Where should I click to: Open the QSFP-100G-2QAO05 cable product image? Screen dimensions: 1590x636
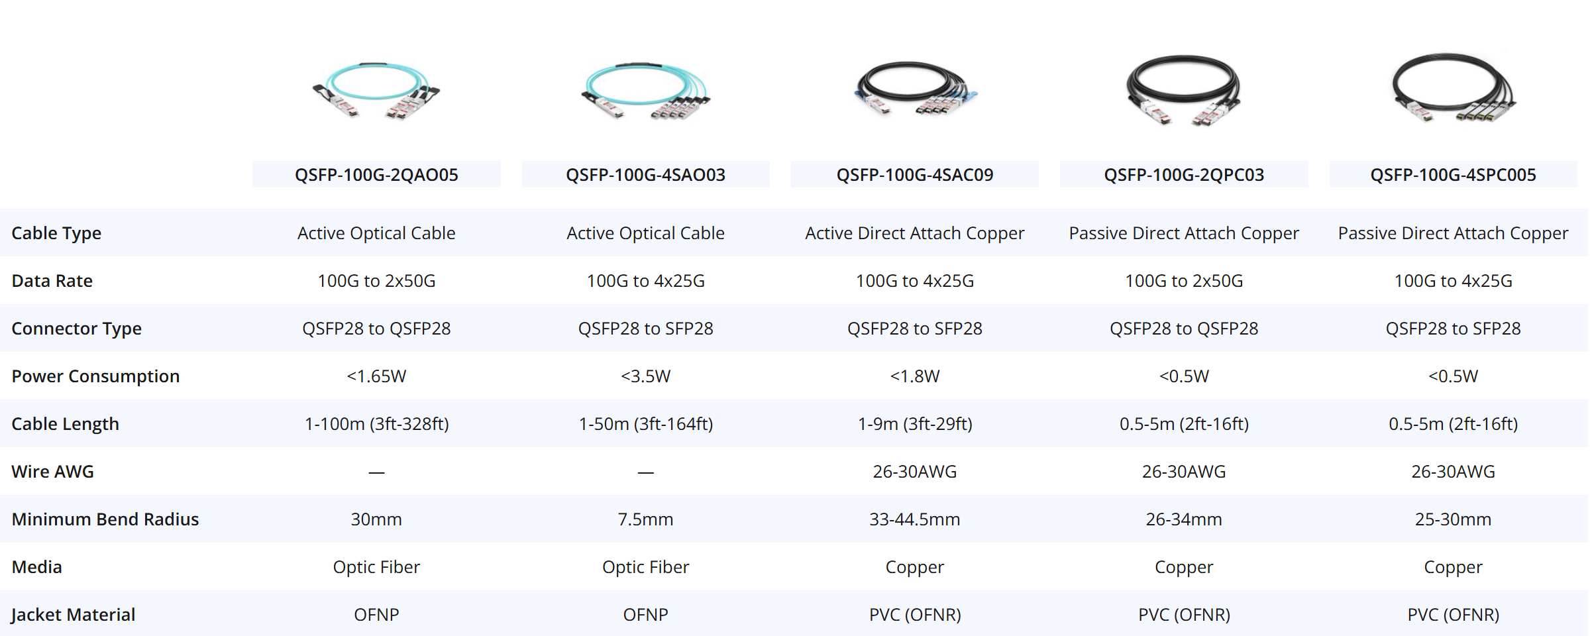(x=376, y=91)
